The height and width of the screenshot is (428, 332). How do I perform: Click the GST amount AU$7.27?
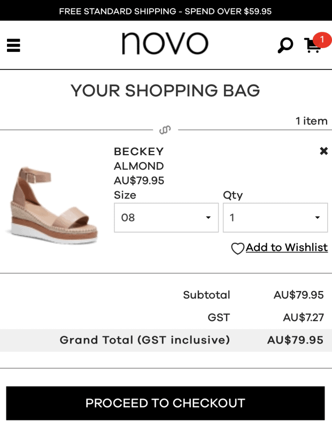pos(303,318)
